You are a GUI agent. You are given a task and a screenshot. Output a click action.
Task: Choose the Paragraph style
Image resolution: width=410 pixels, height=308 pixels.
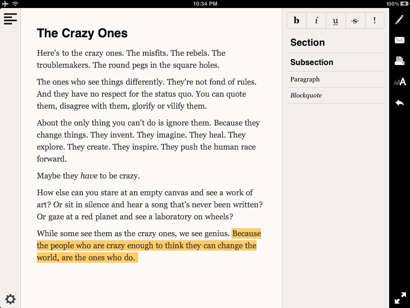305,79
